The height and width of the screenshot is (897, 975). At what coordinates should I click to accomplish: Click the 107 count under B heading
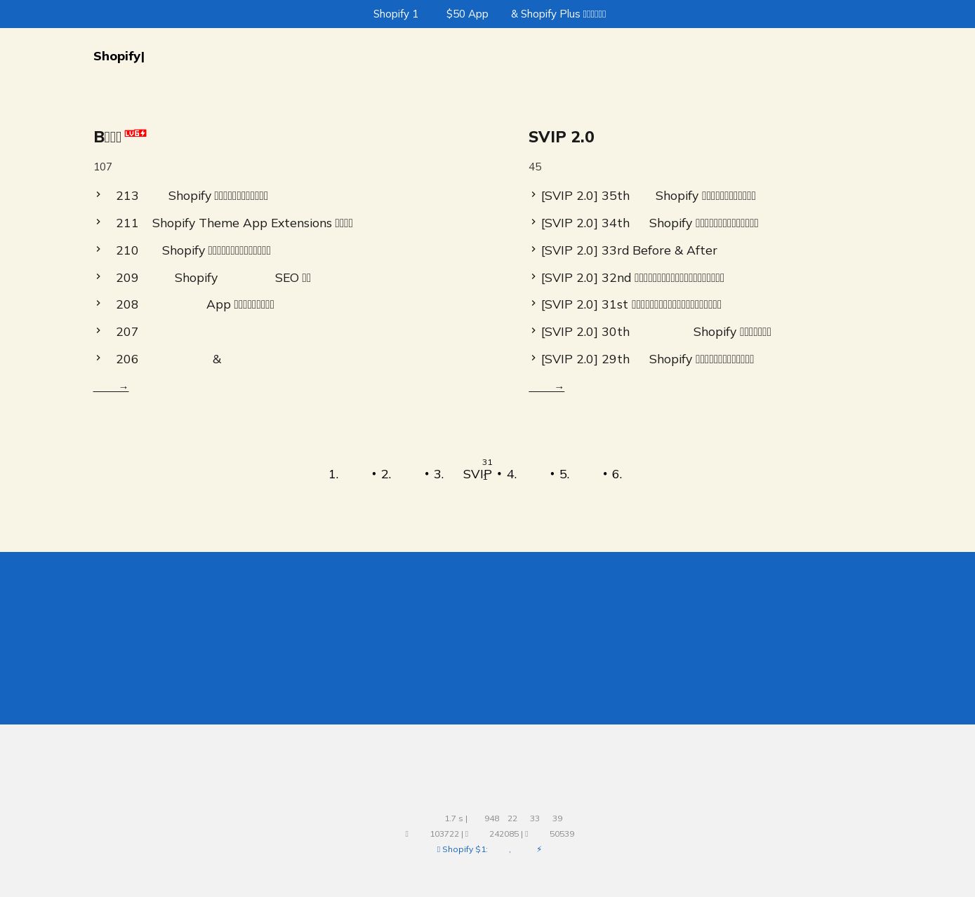click(x=102, y=167)
